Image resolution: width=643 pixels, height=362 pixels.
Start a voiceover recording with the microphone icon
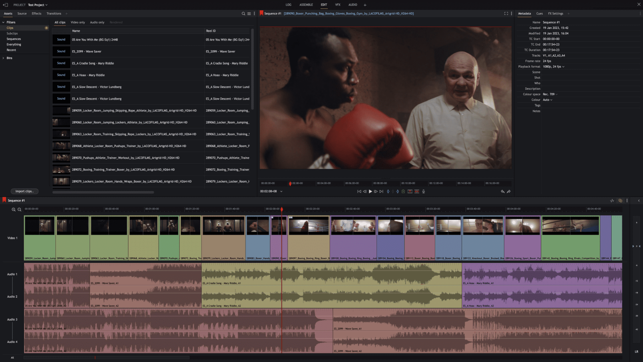click(x=423, y=191)
